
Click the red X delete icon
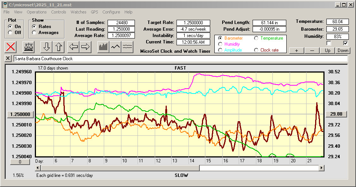coord(11,47)
